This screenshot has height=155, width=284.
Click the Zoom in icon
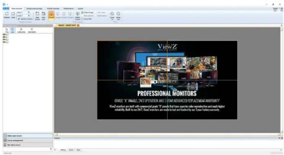tap(112, 16)
